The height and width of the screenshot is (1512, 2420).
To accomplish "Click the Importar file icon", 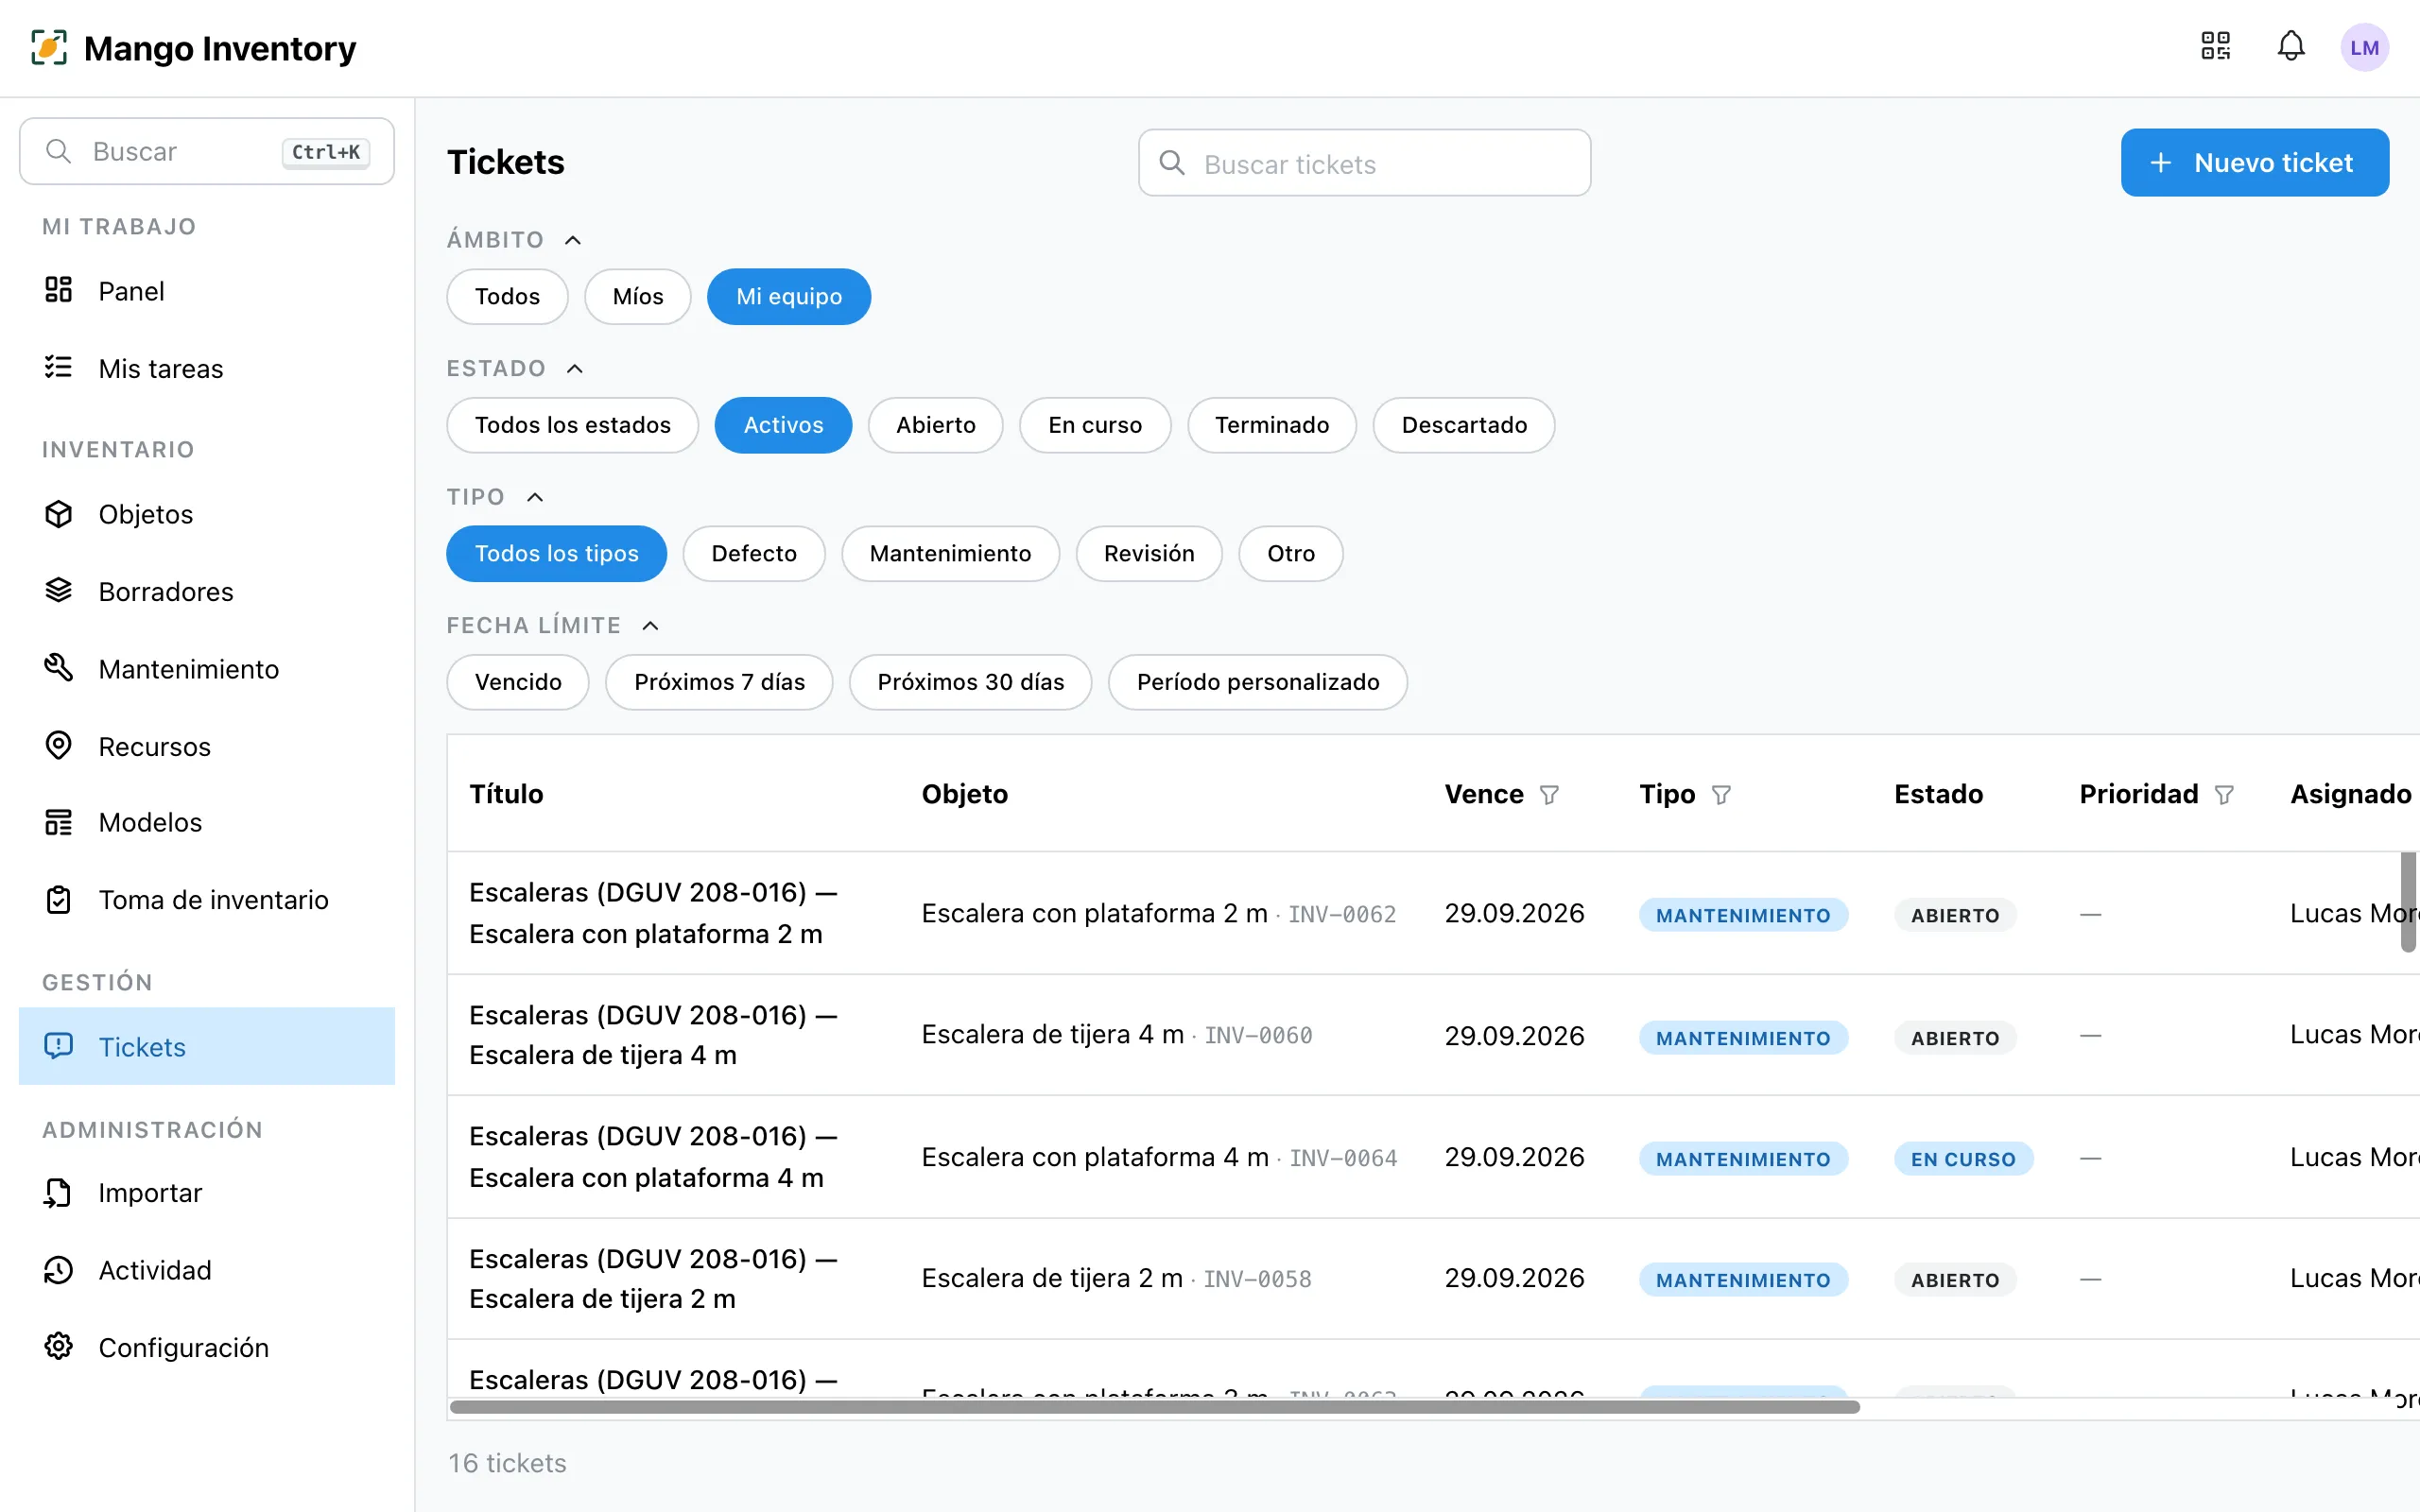I will click(x=59, y=1192).
